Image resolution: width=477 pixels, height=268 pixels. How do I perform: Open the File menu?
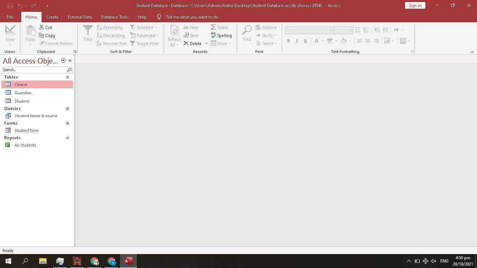pyautogui.click(x=10, y=17)
